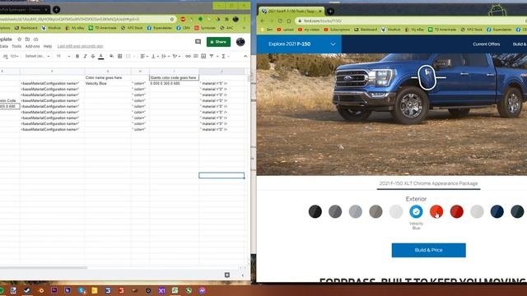527x296 pixels.
Task: Close the Ford F-150 browser tab
Action: (320, 11)
